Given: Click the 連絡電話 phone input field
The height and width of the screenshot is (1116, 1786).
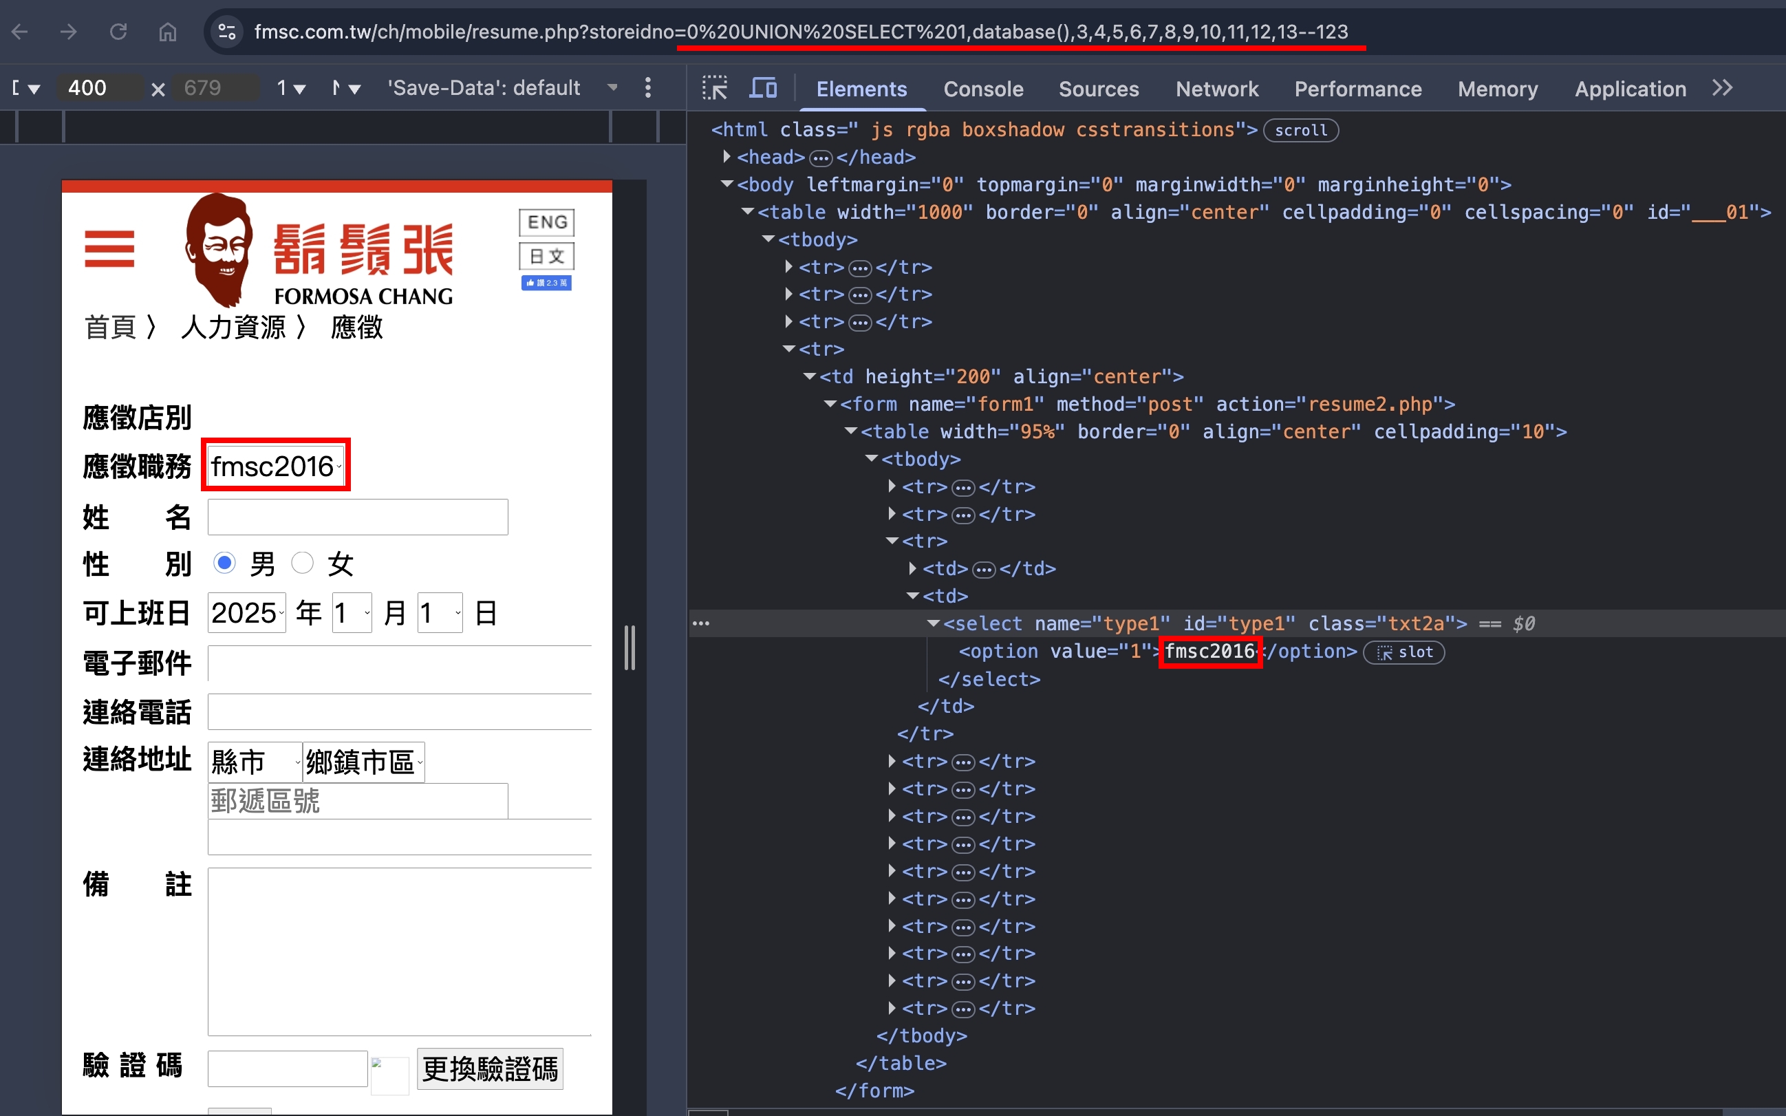Looking at the screenshot, I should [400, 711].
